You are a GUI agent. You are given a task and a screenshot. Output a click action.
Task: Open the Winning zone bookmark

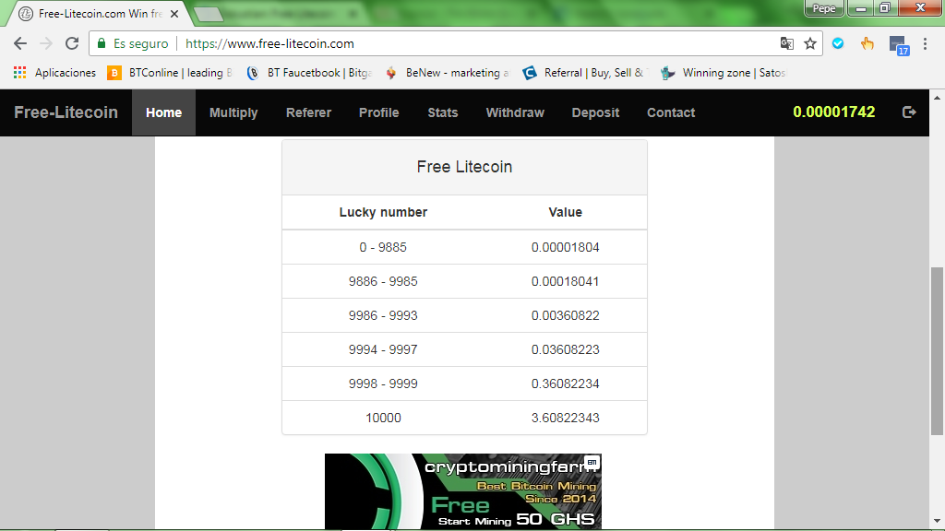(x=724, y=73)
